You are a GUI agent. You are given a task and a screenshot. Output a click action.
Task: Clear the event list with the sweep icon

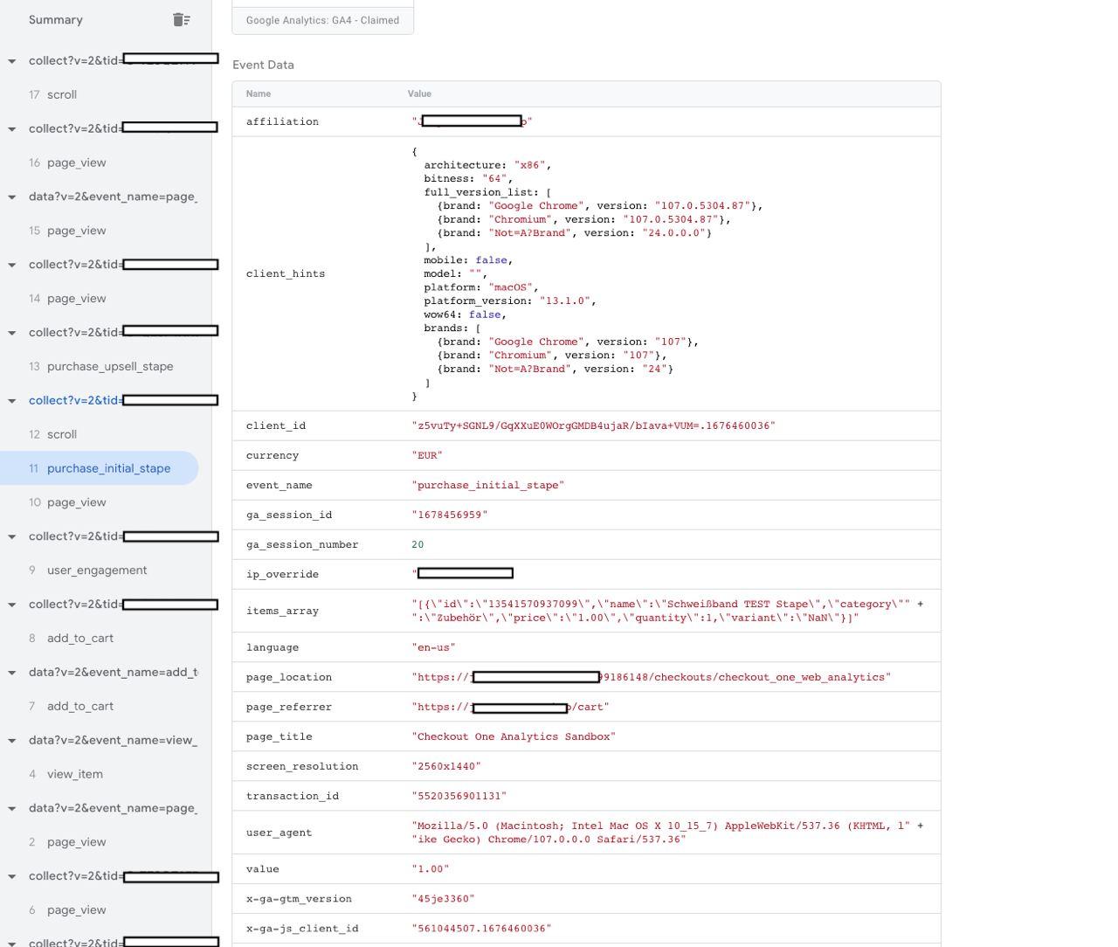click(182, 19)
